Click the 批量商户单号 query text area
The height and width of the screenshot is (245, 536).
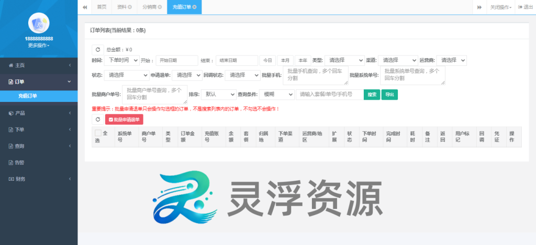tap(155, 95)
